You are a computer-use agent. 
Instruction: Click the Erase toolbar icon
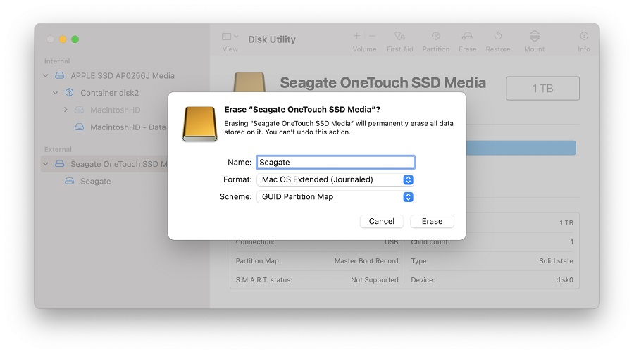click(467, 37)
